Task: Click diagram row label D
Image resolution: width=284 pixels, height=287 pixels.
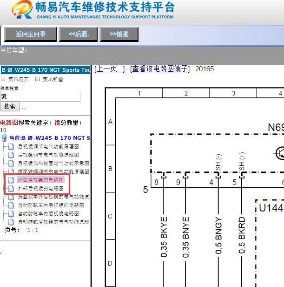Action: coord(110,263)
